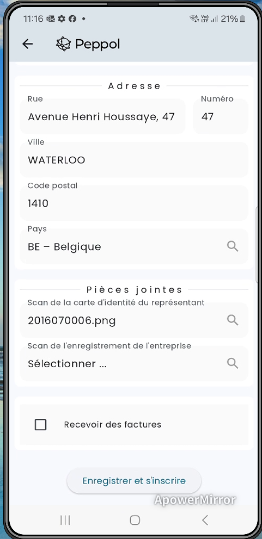
Task: Open country search magnifier in Pays field
Action: click(233, 246)
